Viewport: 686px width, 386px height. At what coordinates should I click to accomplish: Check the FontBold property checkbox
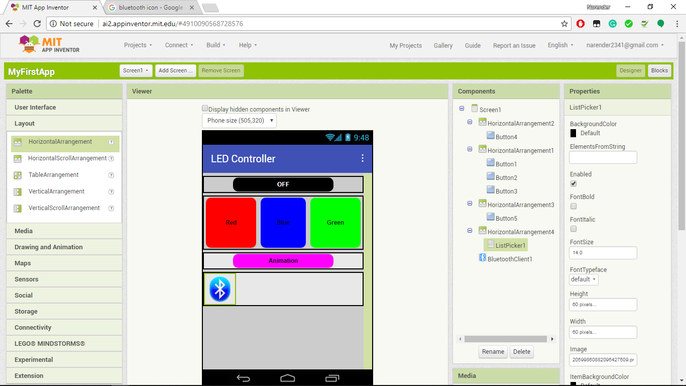tap(574, 206)
